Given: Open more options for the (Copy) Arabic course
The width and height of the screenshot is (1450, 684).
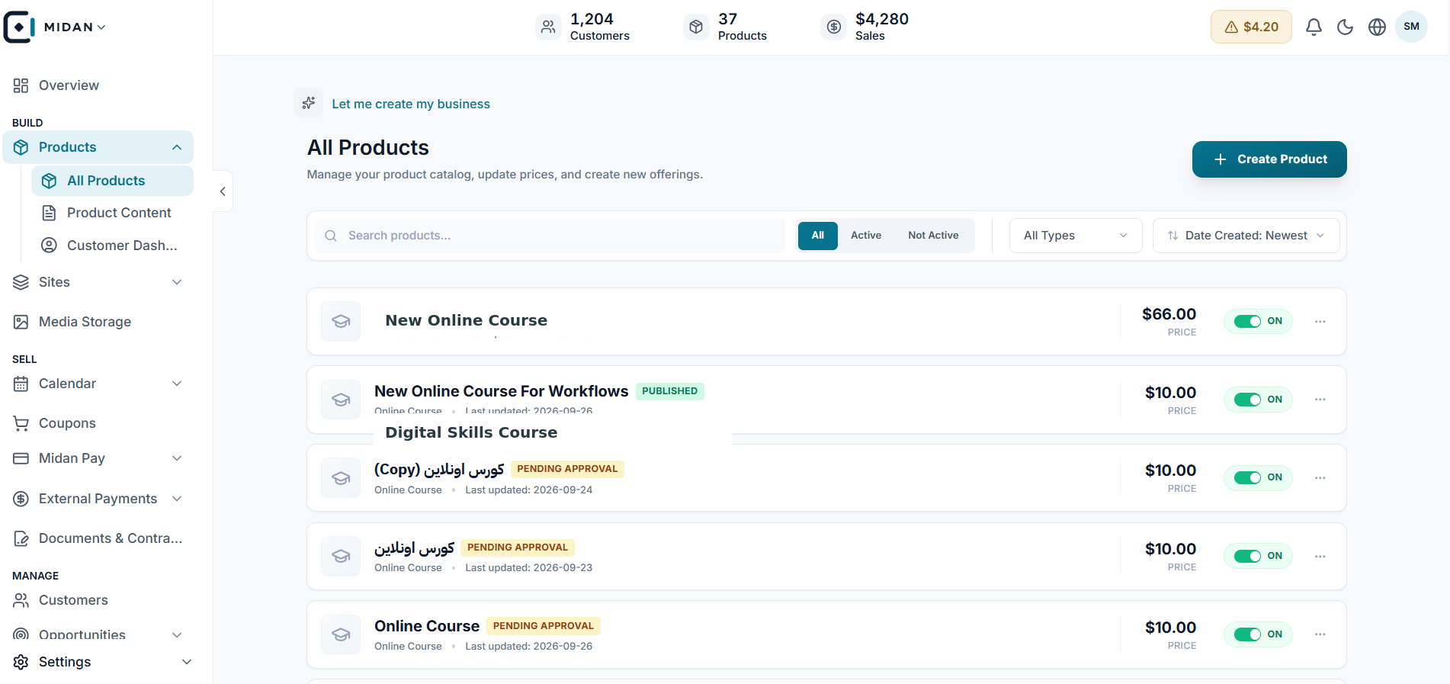Looking at the screenshot, I should (1320, 478).
